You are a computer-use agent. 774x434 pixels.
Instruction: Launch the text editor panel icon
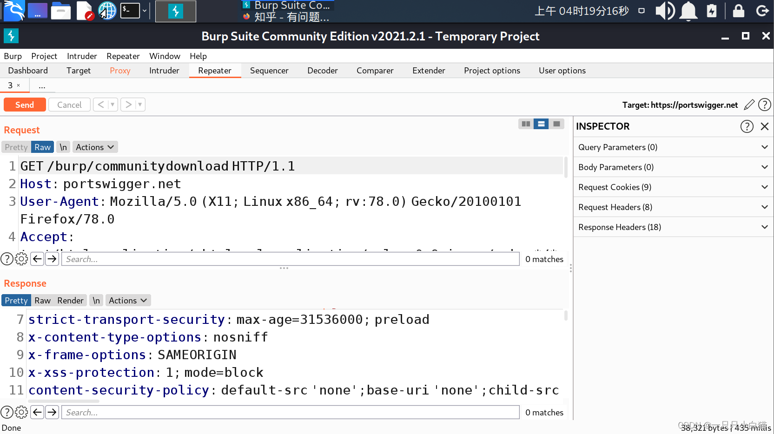85,11
